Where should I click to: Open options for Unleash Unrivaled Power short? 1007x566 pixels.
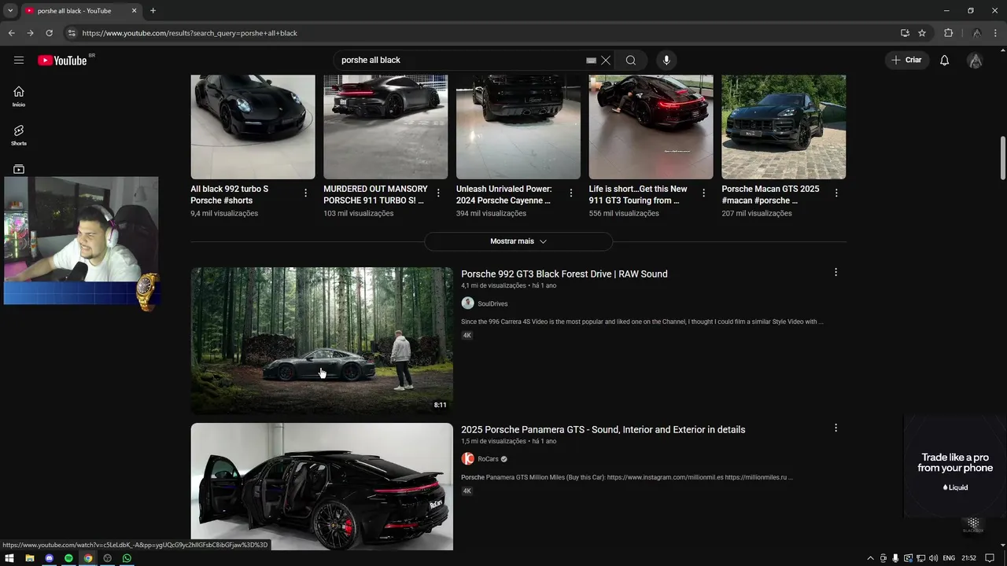click(571, 193)
